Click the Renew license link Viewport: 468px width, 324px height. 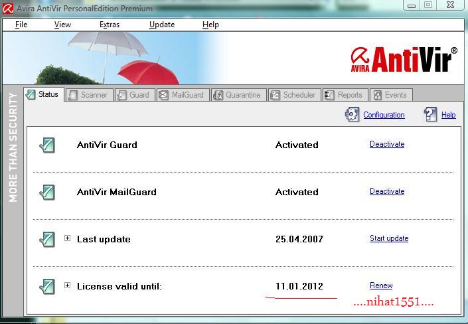click(381, 285)
